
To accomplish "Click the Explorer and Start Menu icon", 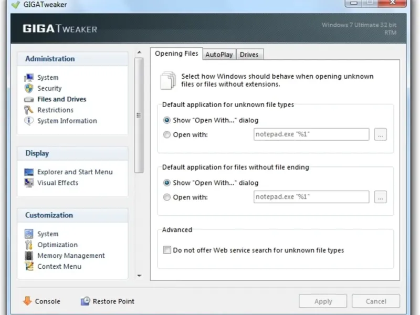I will click(29, 172).
